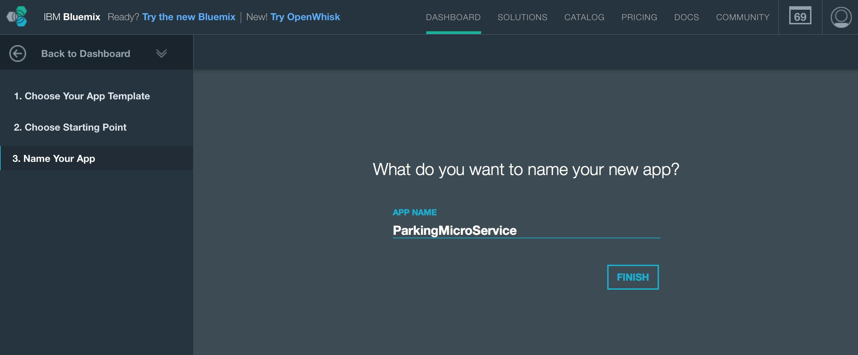The width and height of the screenshot is (858, 355).
Task: Go to the Solutions menu item
Action: click(522, 17)
